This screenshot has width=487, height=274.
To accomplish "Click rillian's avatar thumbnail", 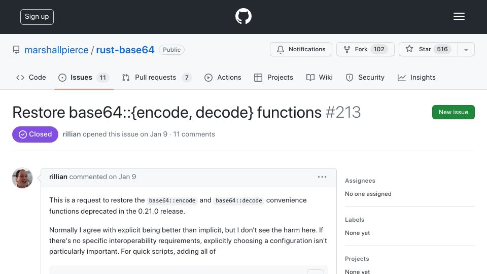I will 22,178.
